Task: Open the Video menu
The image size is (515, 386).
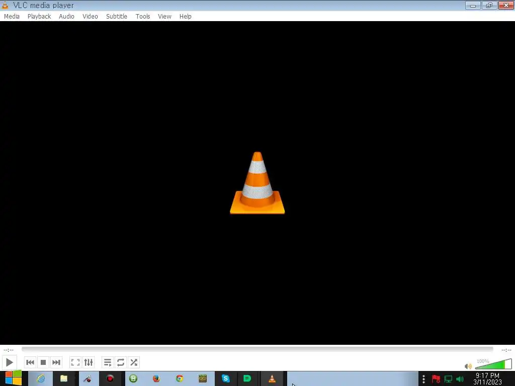Action: pos(91,17)
